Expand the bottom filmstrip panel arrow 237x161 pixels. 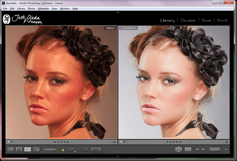118,156
